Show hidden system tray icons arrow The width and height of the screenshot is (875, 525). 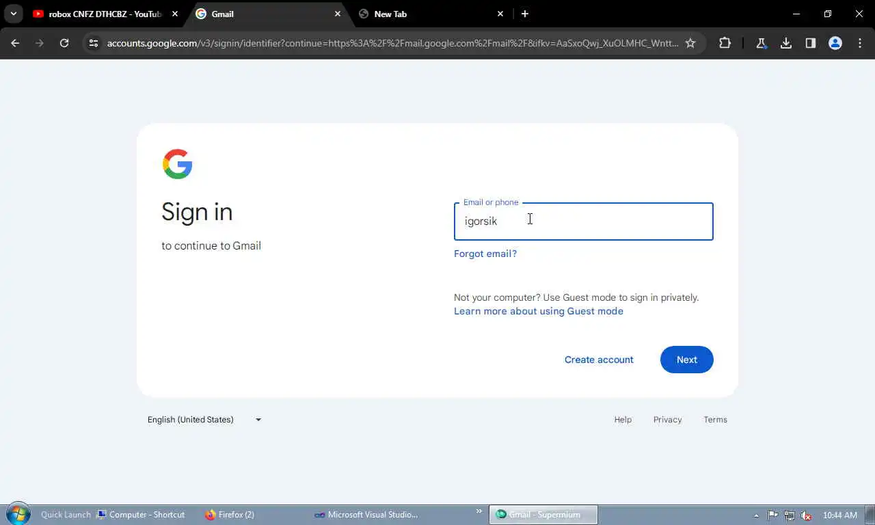click(756, 515)
